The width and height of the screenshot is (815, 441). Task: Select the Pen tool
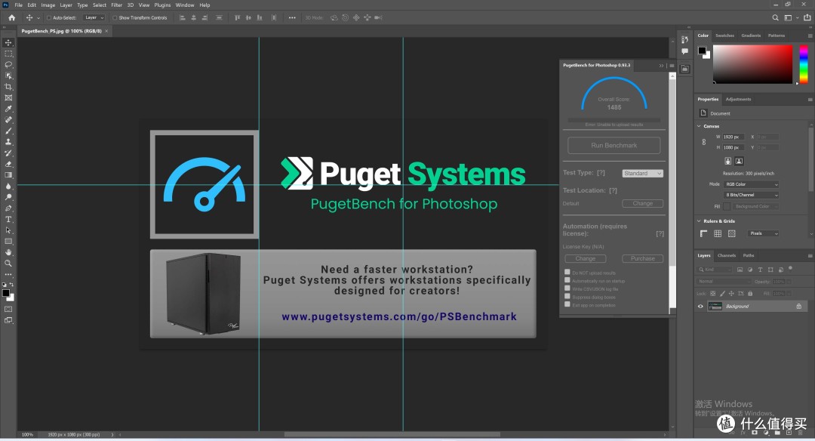click(x=8, y=208)
